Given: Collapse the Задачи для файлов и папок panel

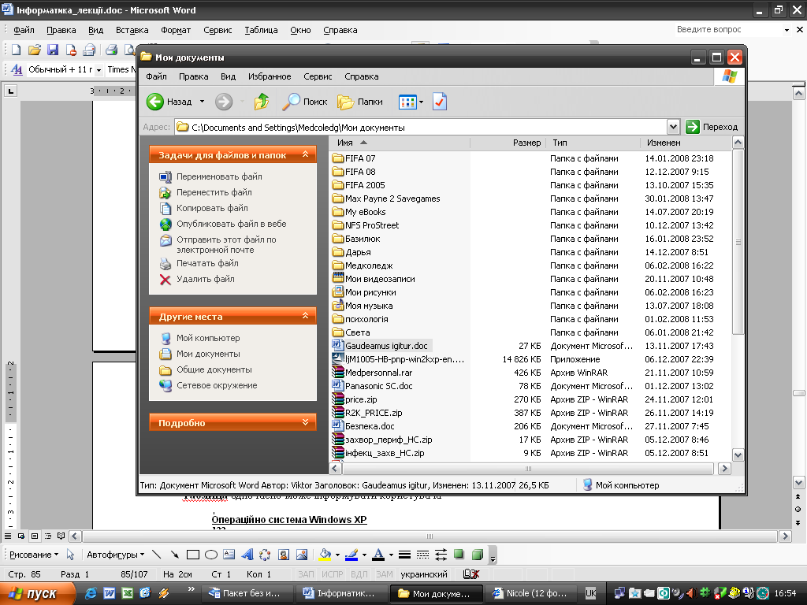Looking at the screenshot, I should coord(305,154).
